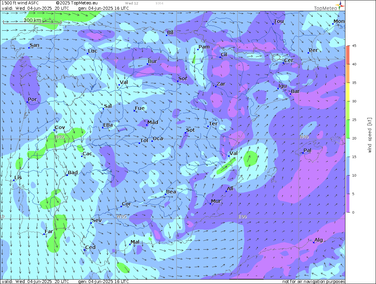376x284 pixels.
Task: Pick the red 40–45 kt legend band
Action: click(x=348, y=55)
